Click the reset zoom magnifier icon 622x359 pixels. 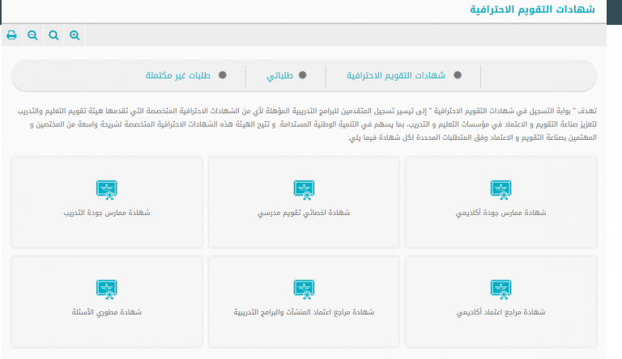pyautogui.click(x=53, y=36)
